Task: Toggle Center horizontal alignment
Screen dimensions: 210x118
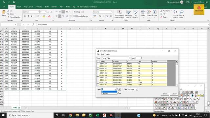Action: (x=60, y=16)
